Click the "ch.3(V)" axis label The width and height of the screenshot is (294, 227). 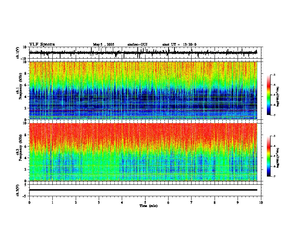18,190
